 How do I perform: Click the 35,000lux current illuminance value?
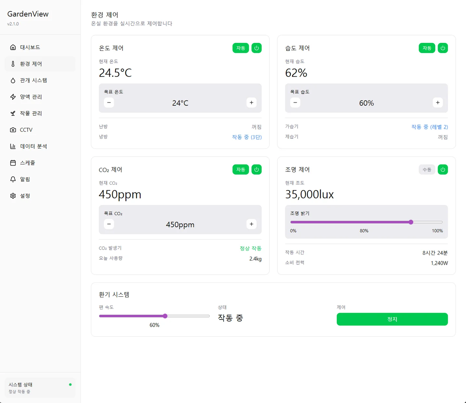tap(310, 194)
